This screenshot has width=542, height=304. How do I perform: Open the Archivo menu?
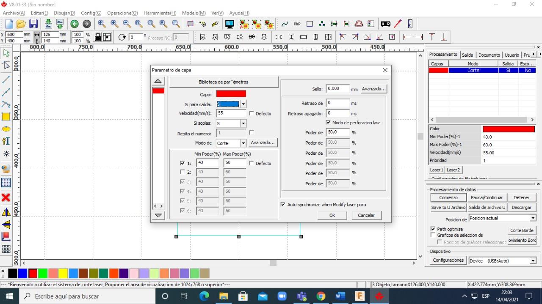14,13
